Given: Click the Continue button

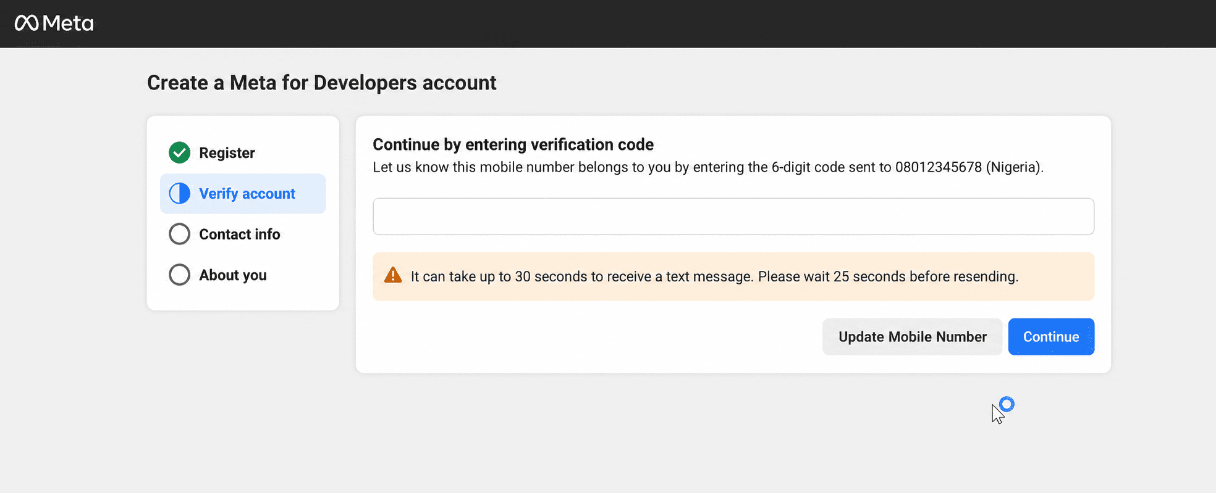Looking at the screenshot, I should coord(1051,337).
